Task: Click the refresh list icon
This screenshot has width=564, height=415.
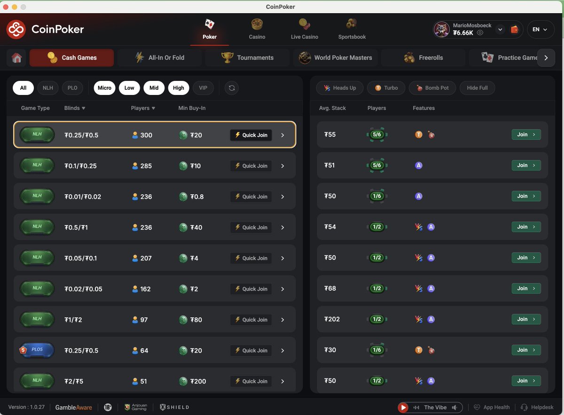Action: pyautogui.click(x=231, y=88)
